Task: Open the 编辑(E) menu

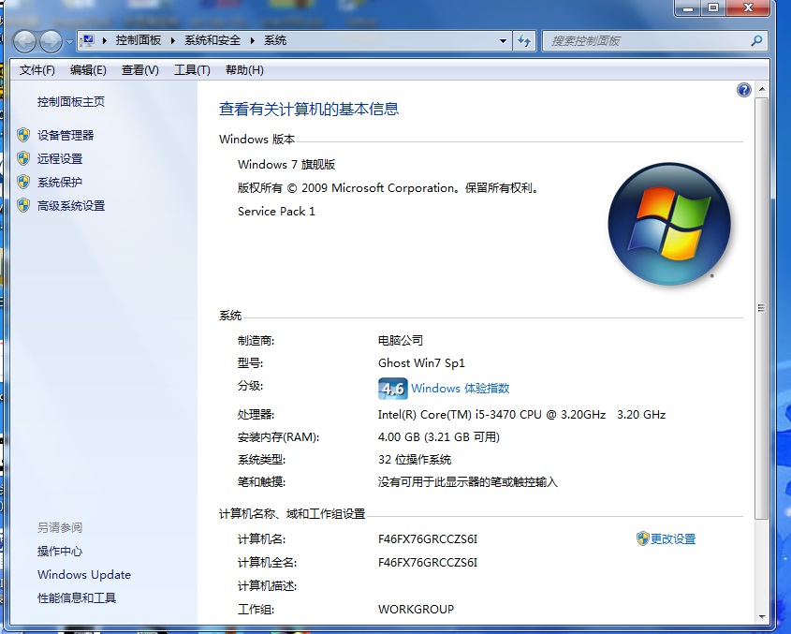Action: pyautogui.click(x=88, y=70)
